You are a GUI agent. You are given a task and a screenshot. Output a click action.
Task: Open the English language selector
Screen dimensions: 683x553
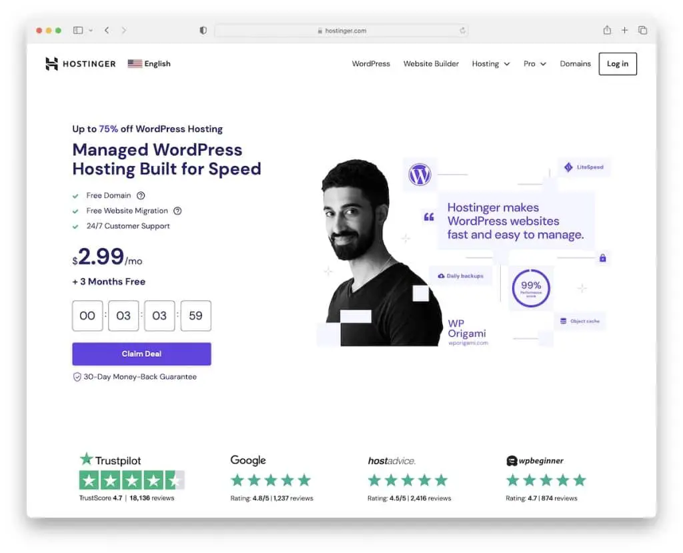click(149, 63)
